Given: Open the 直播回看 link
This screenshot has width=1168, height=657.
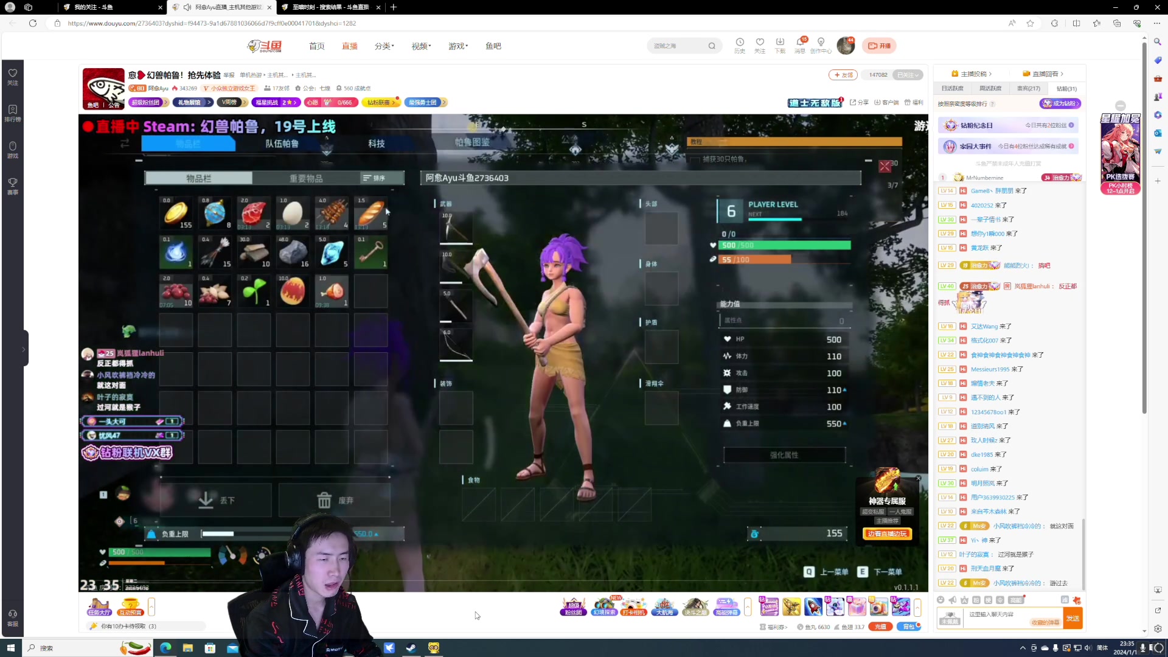Looking at the screenshot, I should coord(1043,74).
